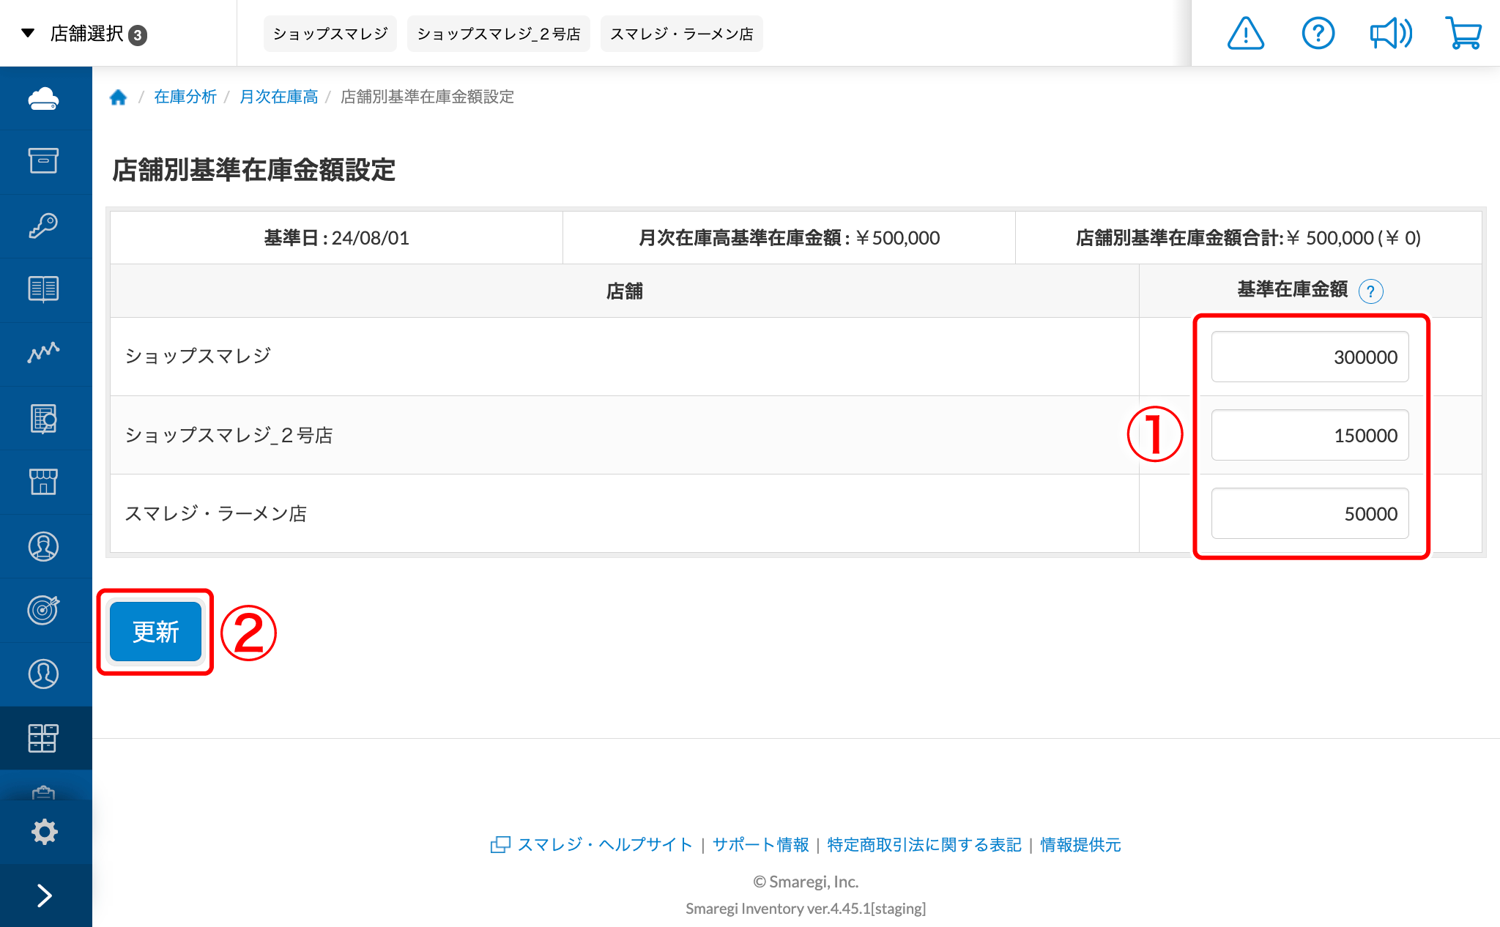
Task: Open help via question mark circle icon
Action: (1318, 34)
